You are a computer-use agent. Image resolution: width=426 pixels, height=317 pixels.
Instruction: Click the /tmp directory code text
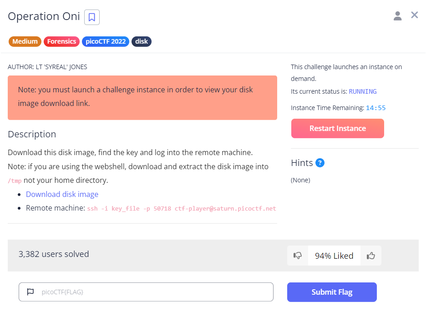15,181
